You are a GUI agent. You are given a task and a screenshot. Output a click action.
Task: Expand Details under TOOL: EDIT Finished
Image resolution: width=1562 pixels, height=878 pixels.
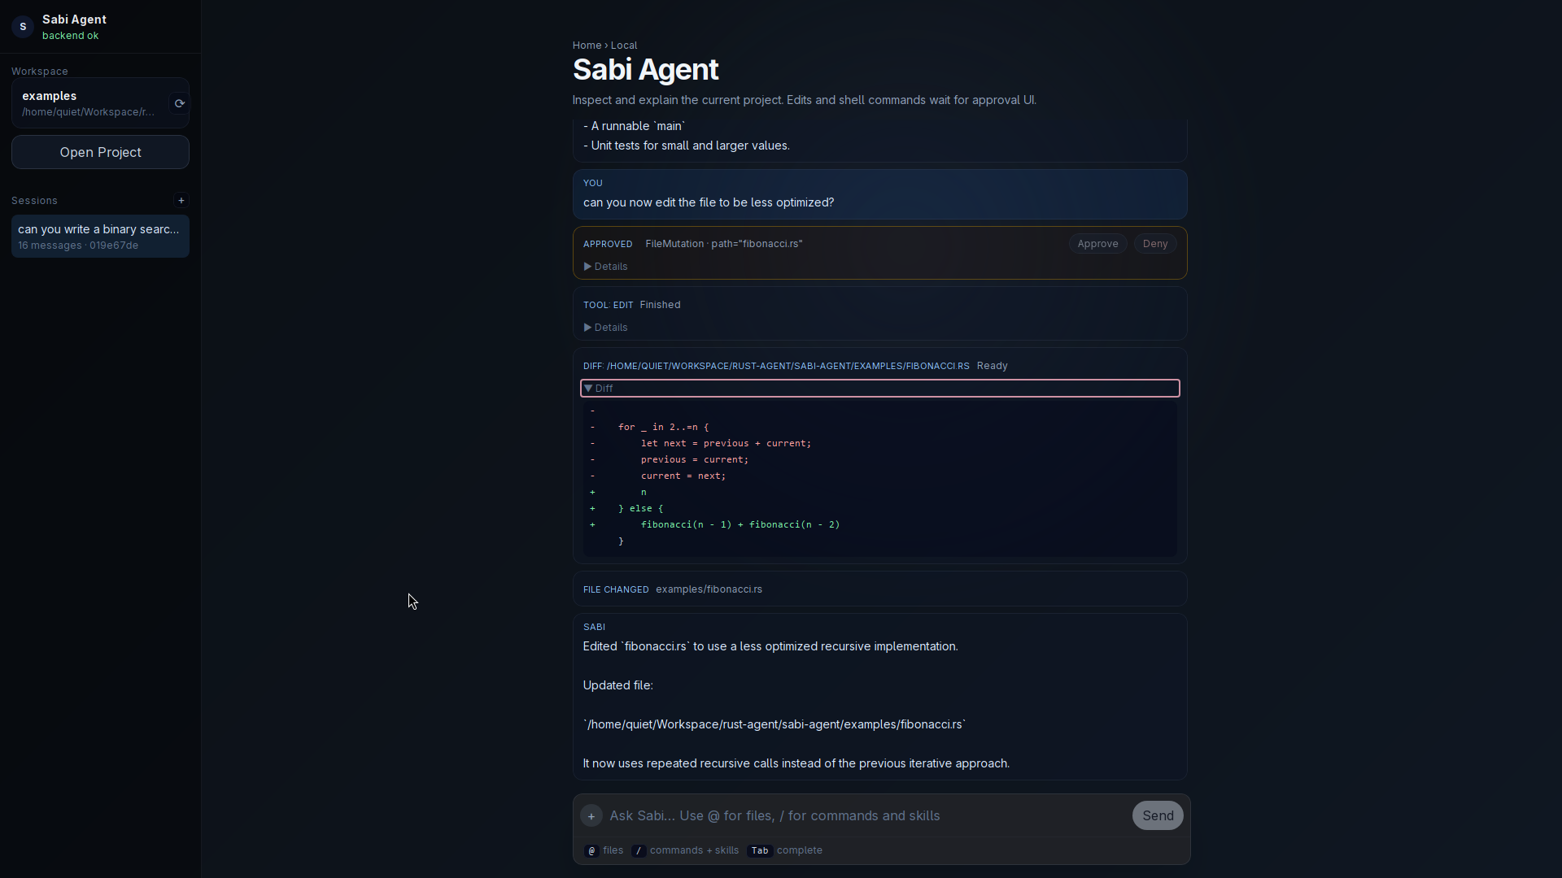(605, 328)
